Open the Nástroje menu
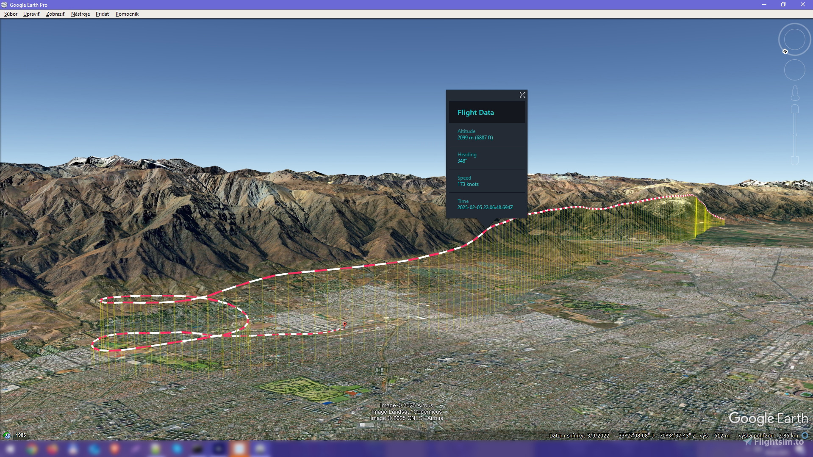 click(80, 14)
